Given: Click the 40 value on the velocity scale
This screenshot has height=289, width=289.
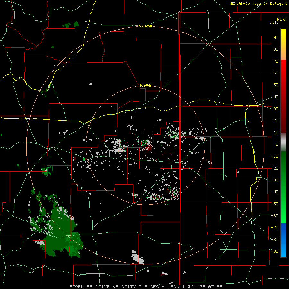Looking at the screenshot, I should 276,97.
